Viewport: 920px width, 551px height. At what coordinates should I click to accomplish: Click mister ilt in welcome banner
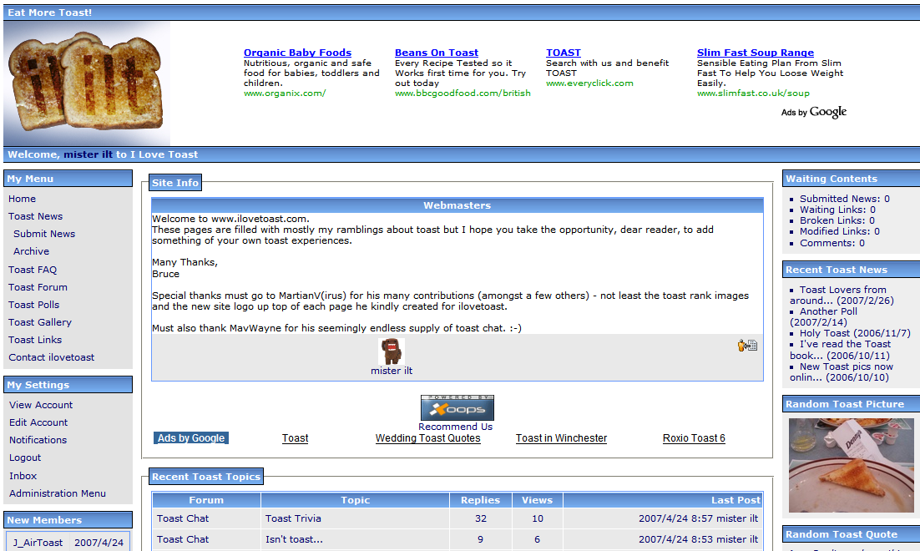pos(88,155)
